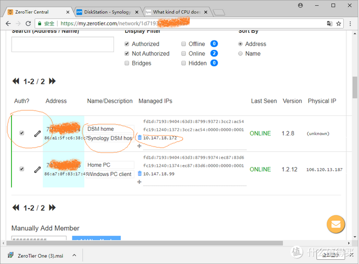Enable the Bridges display filter

127,63
